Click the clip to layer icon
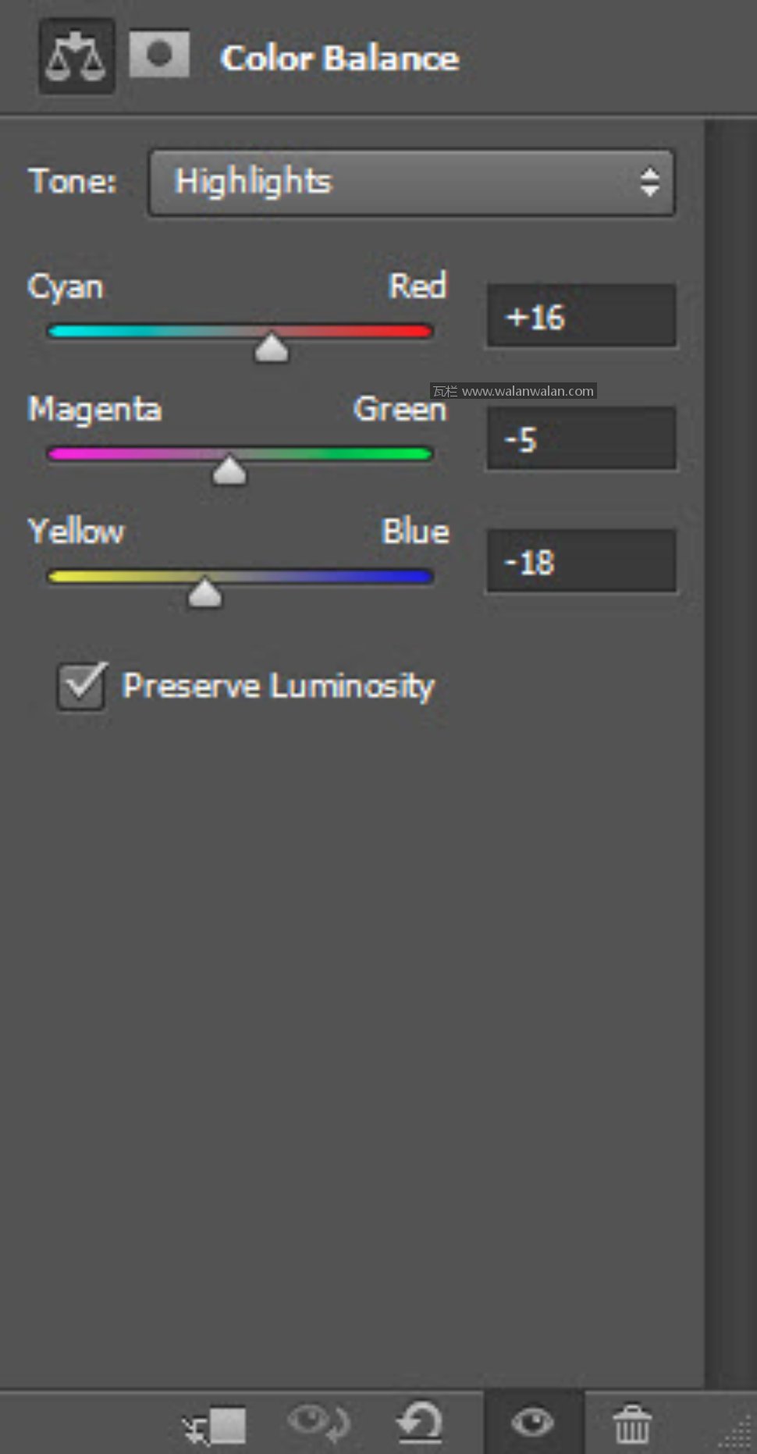 [215, 1425]
